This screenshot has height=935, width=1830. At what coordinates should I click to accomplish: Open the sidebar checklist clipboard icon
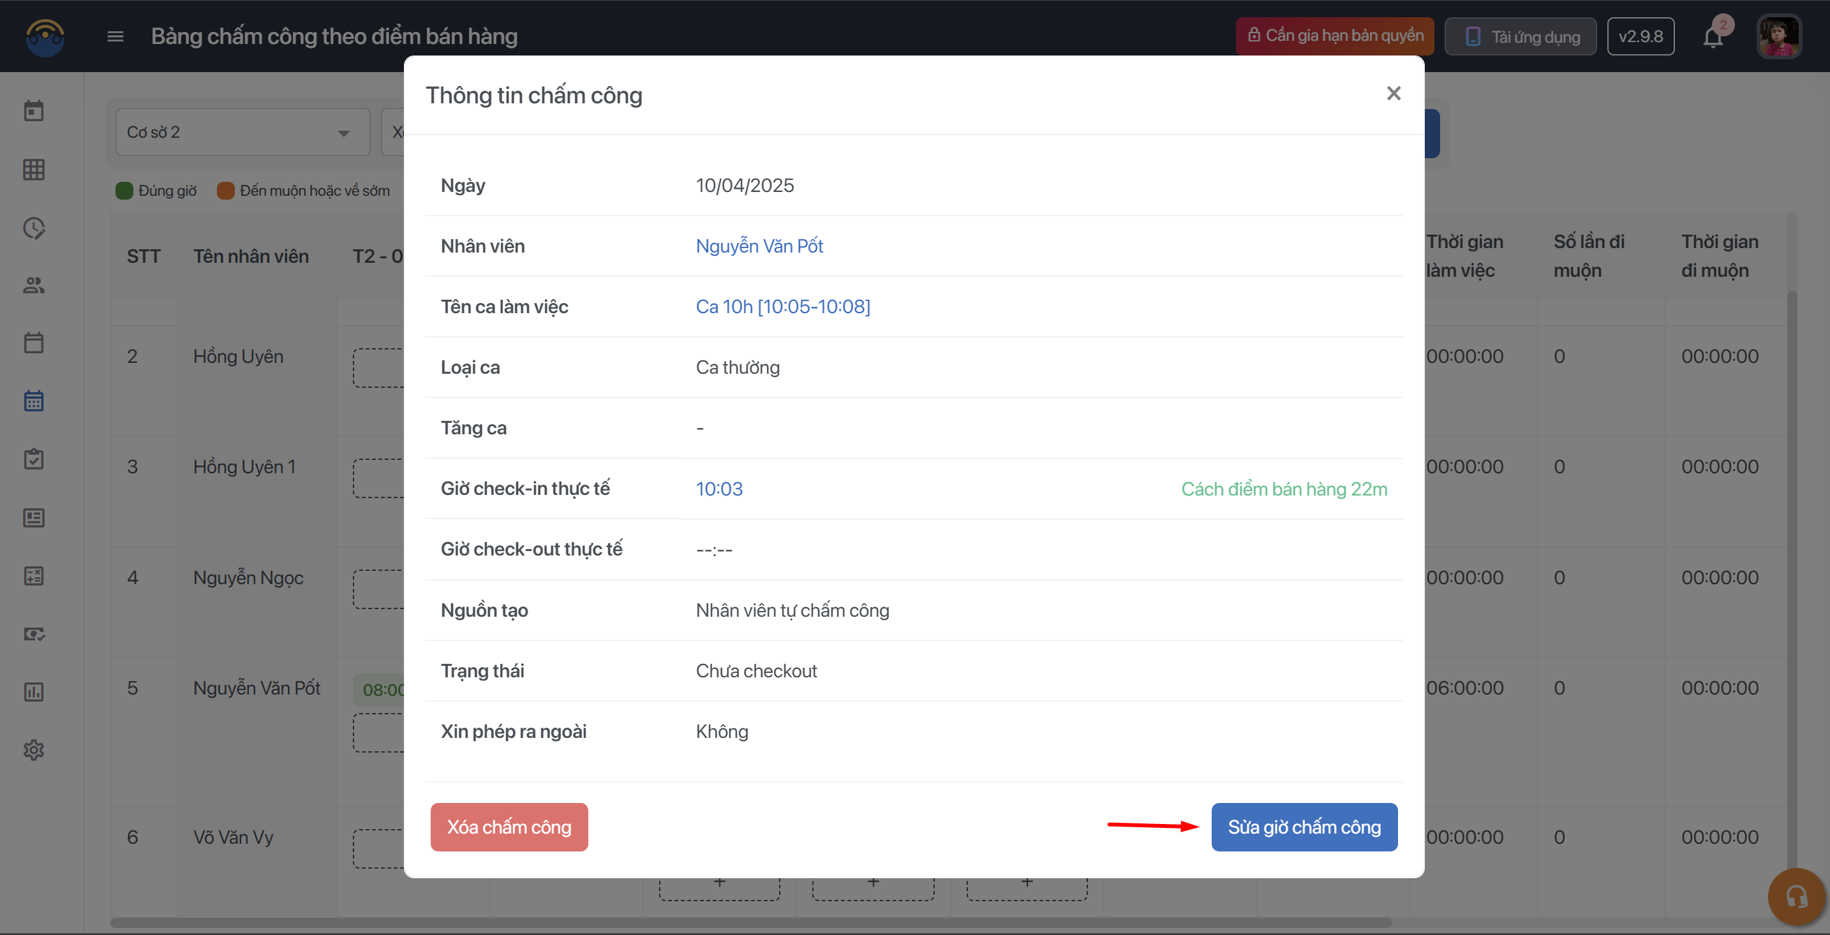click(33, 459)
